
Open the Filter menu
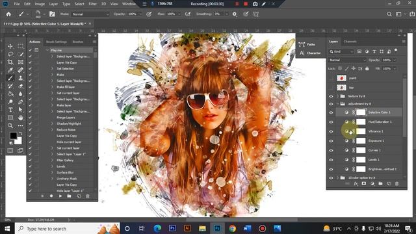coord(92,4)
